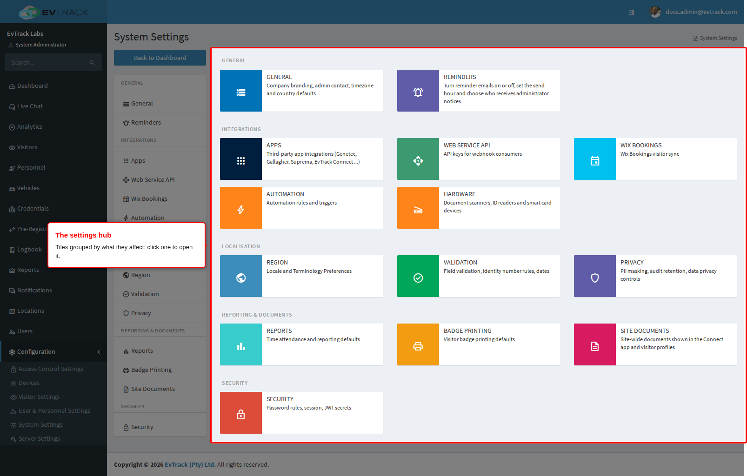Image resolution: width=747 pixels, height=476 pixels.
Task: Click the search magnifier icon in sidebar
Action: pyautogui.click(x=92, y=62)
